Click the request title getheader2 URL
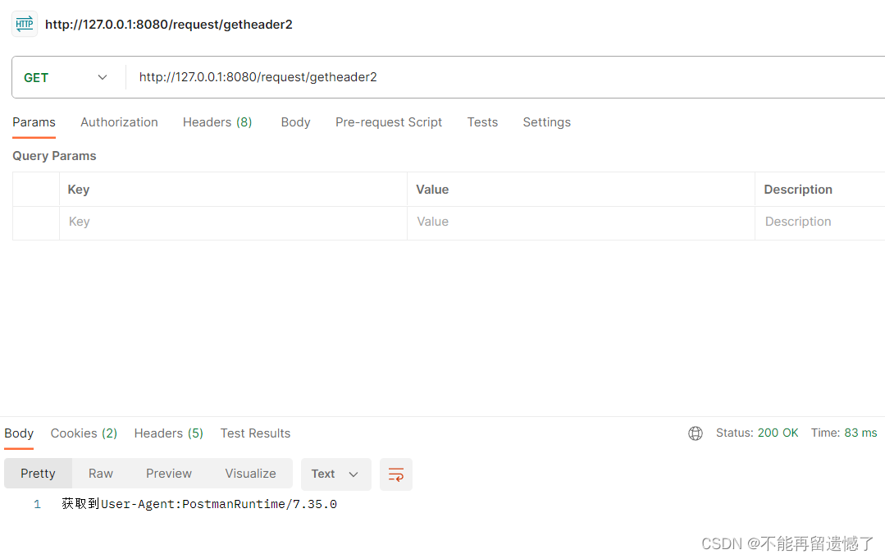Screen dimensions: 885x559 tap(169, 25)
